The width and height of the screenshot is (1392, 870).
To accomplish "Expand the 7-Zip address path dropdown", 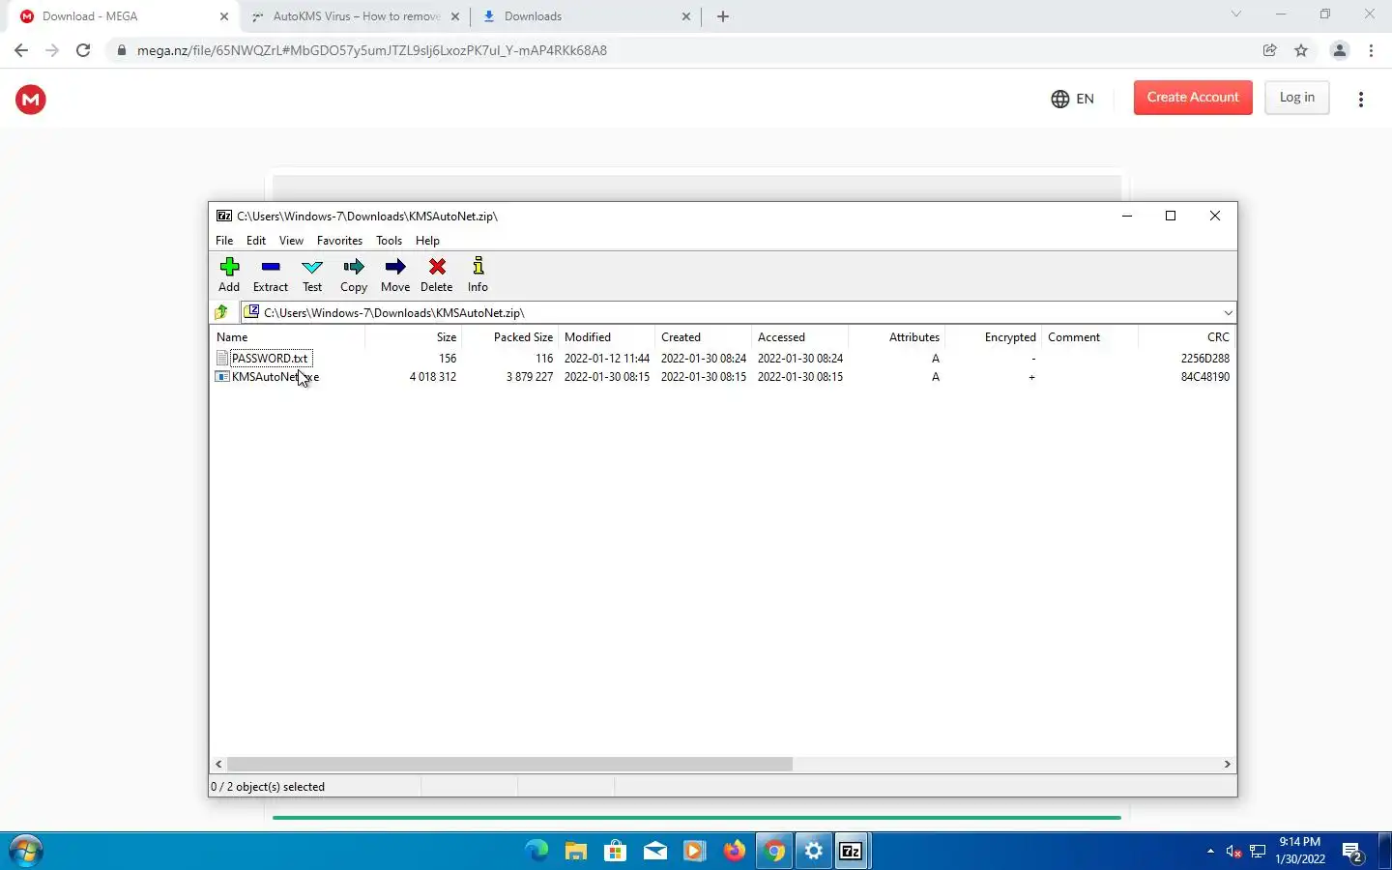I will pos(1228,312).
